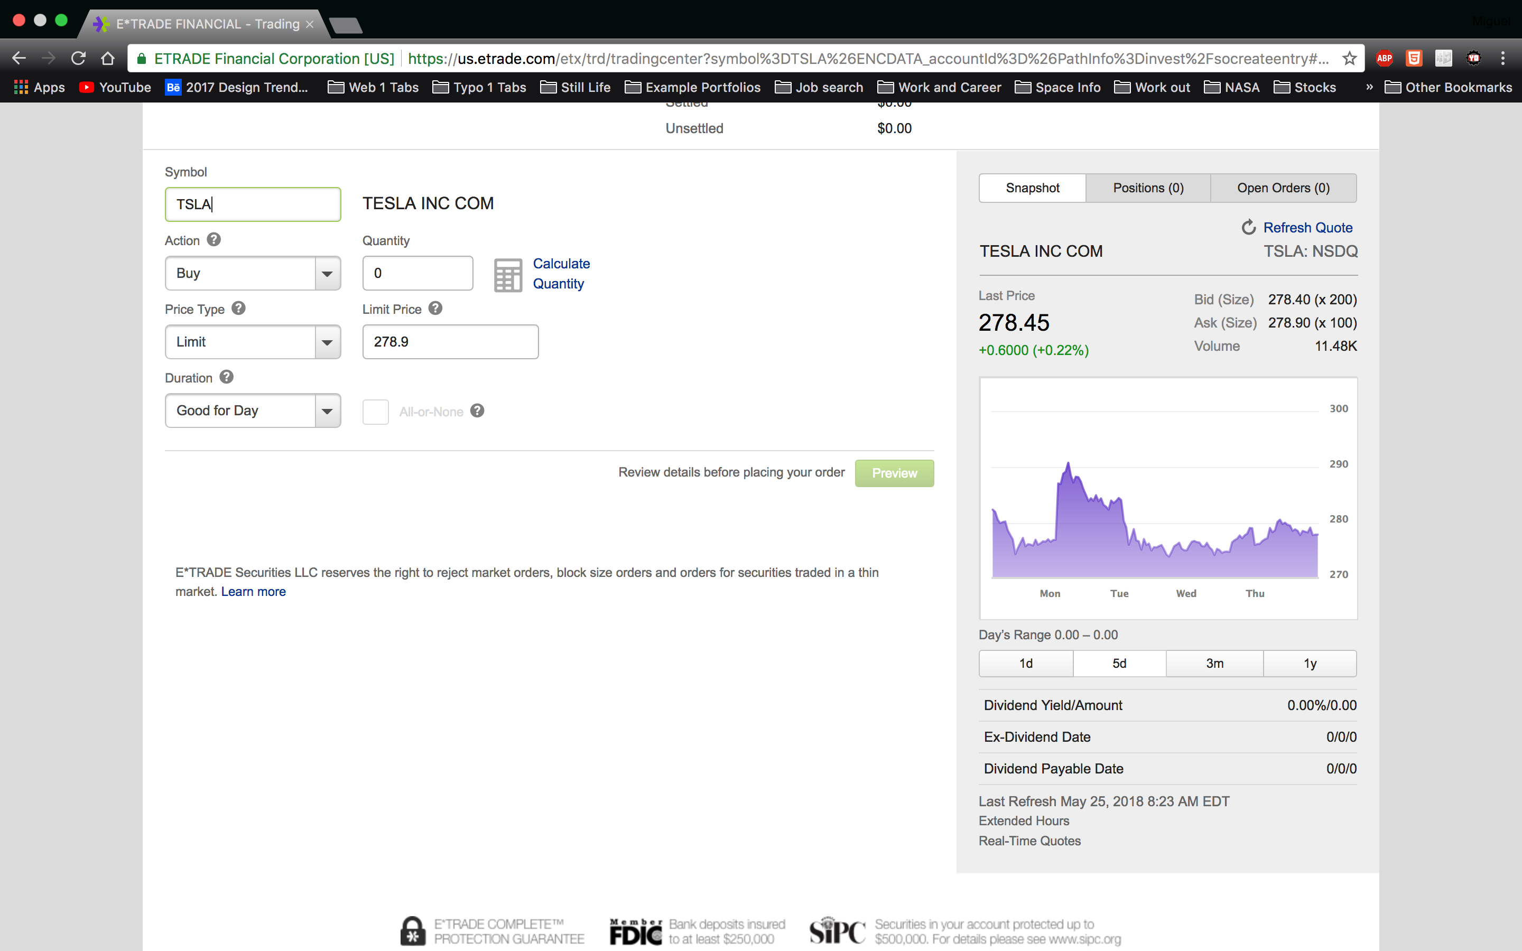Click the Ask value 278.90 (x 100)

click(x=1313, y=323)
